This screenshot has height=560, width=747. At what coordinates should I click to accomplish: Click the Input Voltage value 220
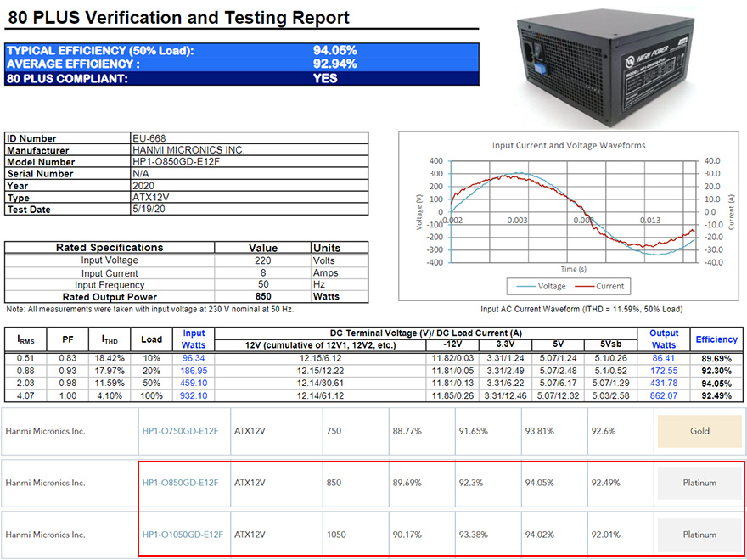point(263,260)
